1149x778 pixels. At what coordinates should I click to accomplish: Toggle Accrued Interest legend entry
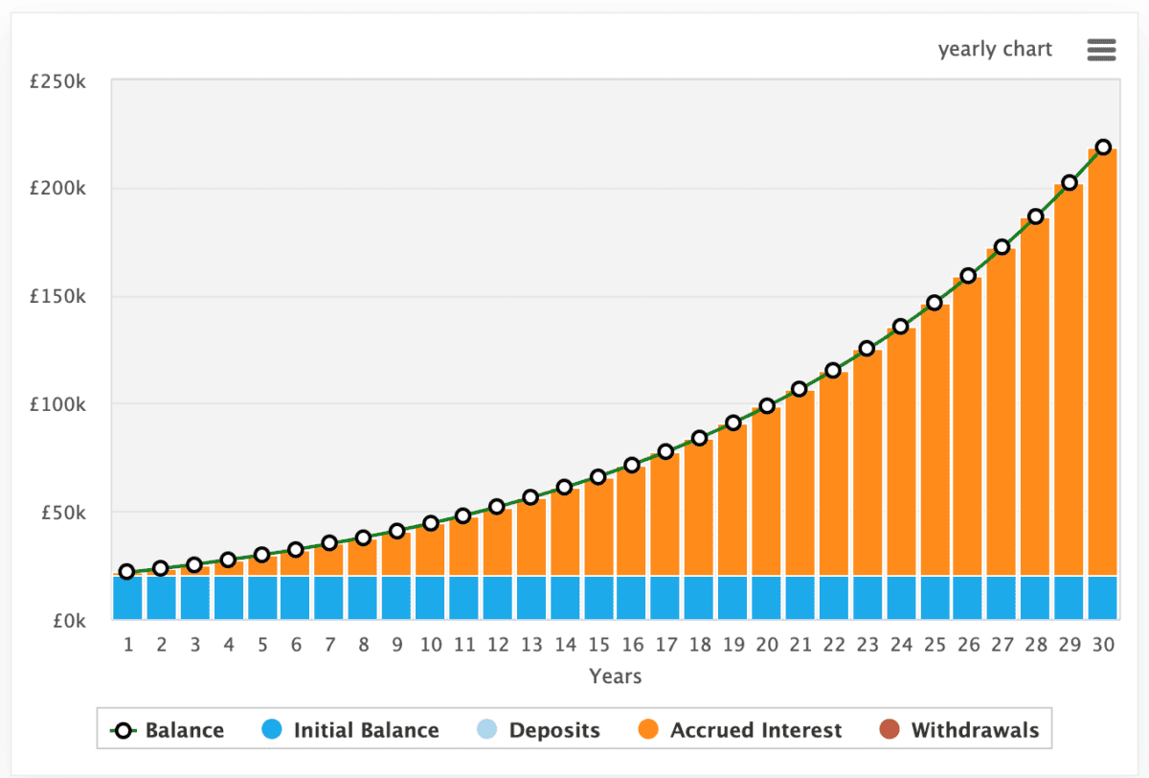coord(755,730)
